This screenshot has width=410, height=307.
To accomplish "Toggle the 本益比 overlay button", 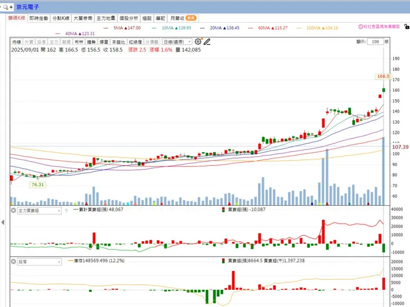I will pos(119,42).
